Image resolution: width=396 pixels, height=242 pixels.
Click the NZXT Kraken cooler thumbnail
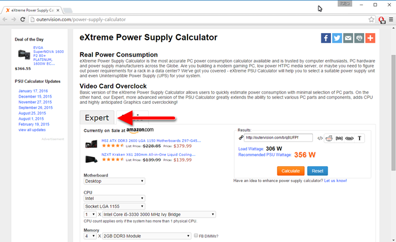pyautogui.click(x=91, y=159)
